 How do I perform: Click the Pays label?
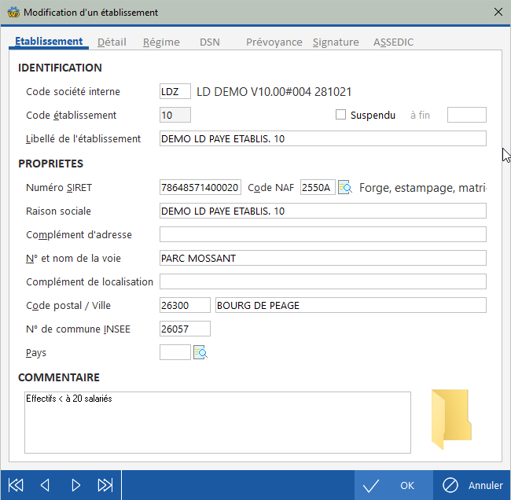coord(36,353)
